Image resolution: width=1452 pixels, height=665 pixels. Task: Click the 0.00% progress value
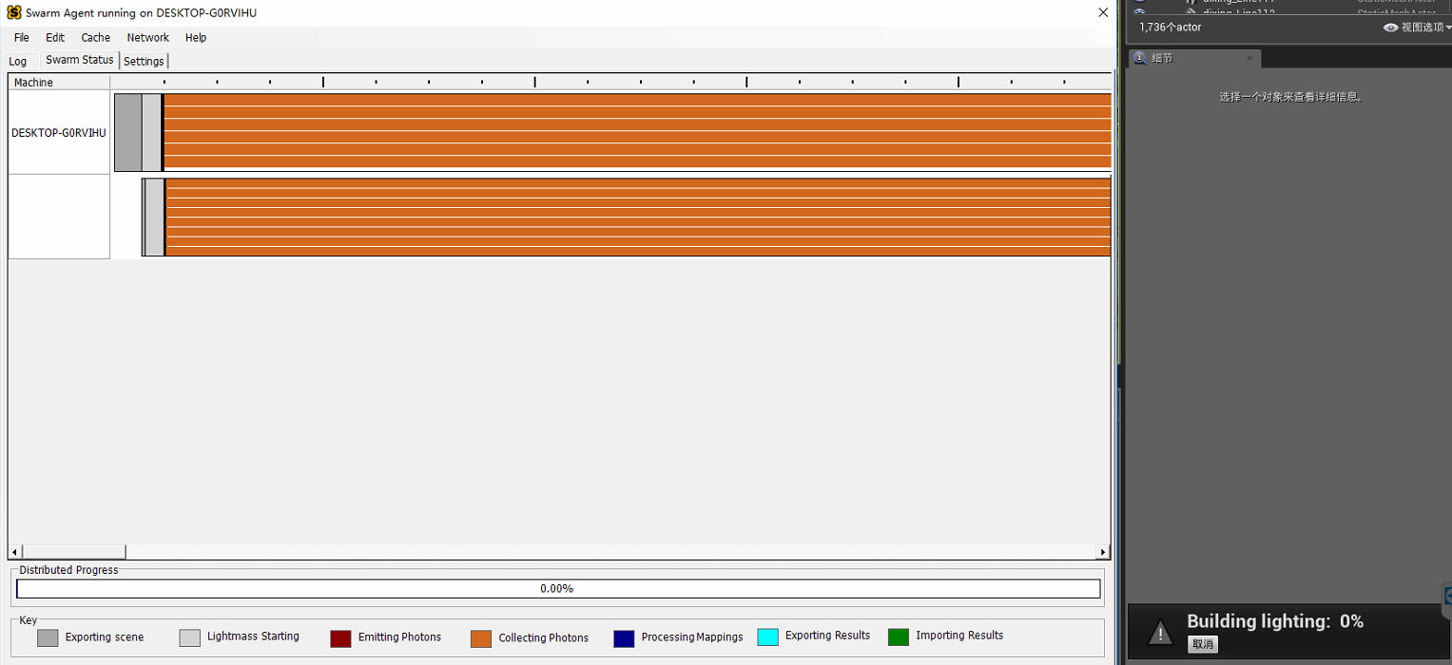[x=556, y=589]
